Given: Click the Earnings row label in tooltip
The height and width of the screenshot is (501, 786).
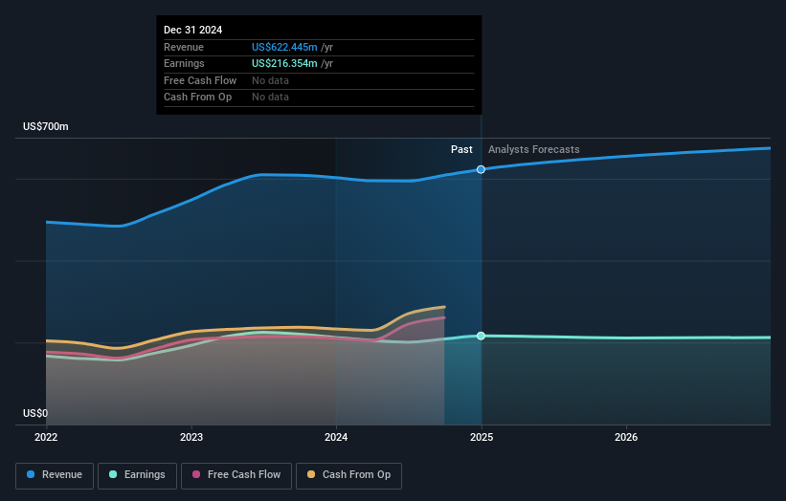Looking at the screenshot, I should (x=184, y=63).
